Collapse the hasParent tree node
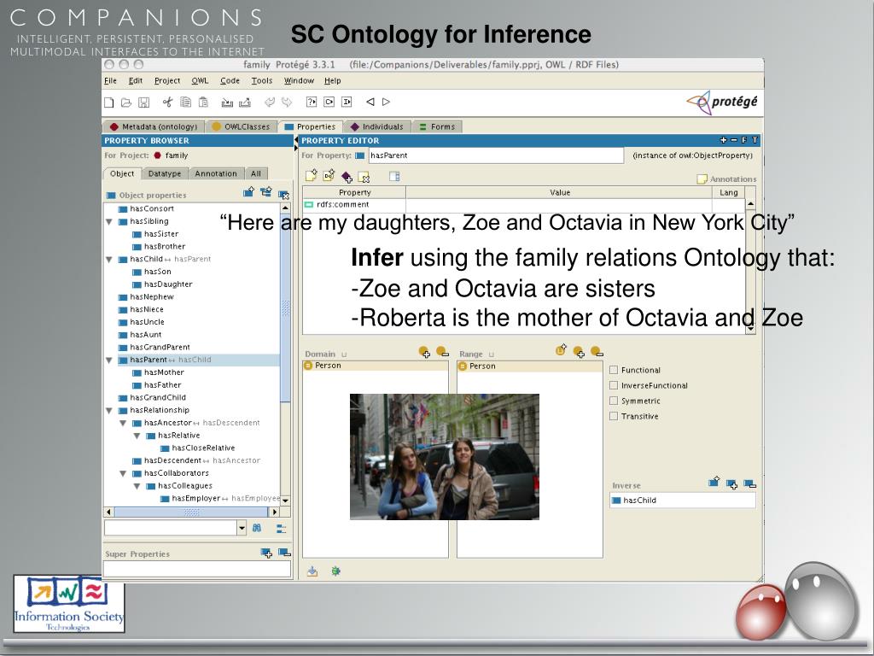This screenshot has height=656, width=874. (x=109, y=360)
